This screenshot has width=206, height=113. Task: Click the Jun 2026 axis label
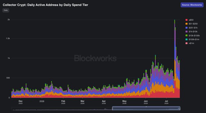[146, 102]
